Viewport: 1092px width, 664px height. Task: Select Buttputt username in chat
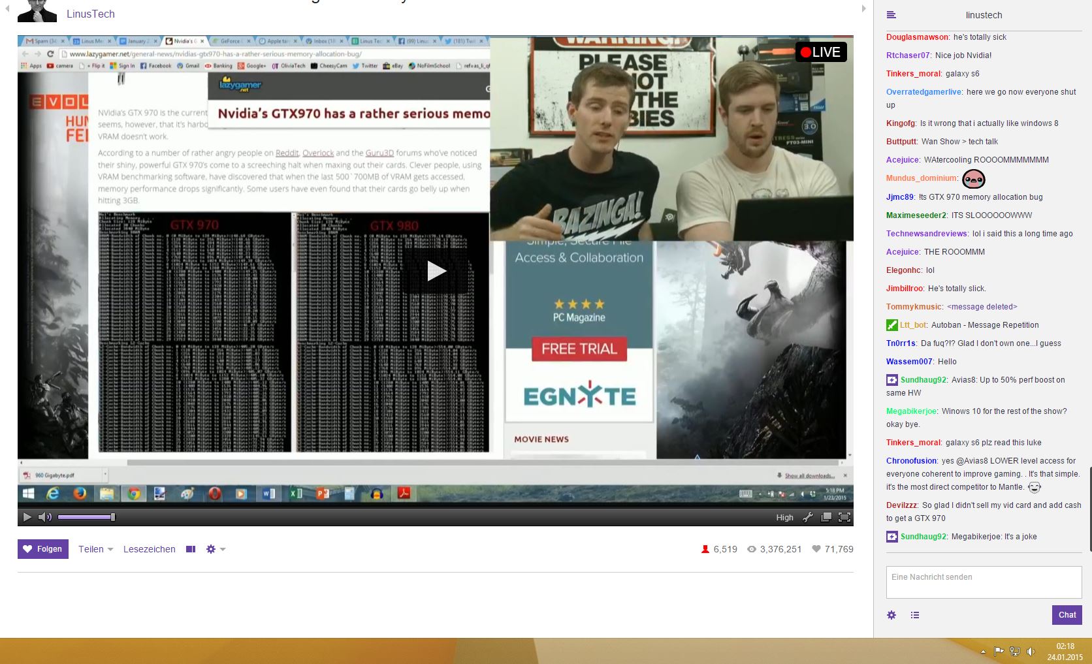[901, 142]
